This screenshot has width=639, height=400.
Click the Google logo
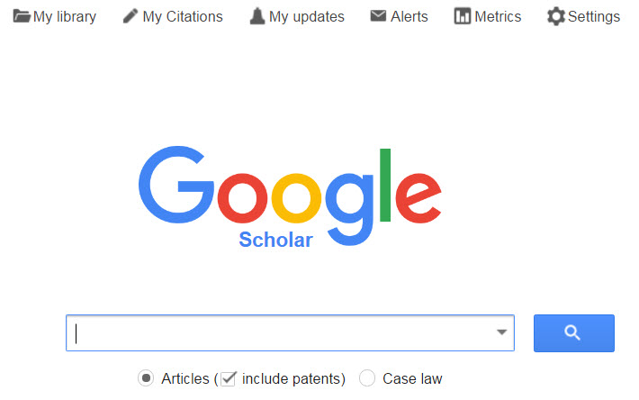(290, 195)
